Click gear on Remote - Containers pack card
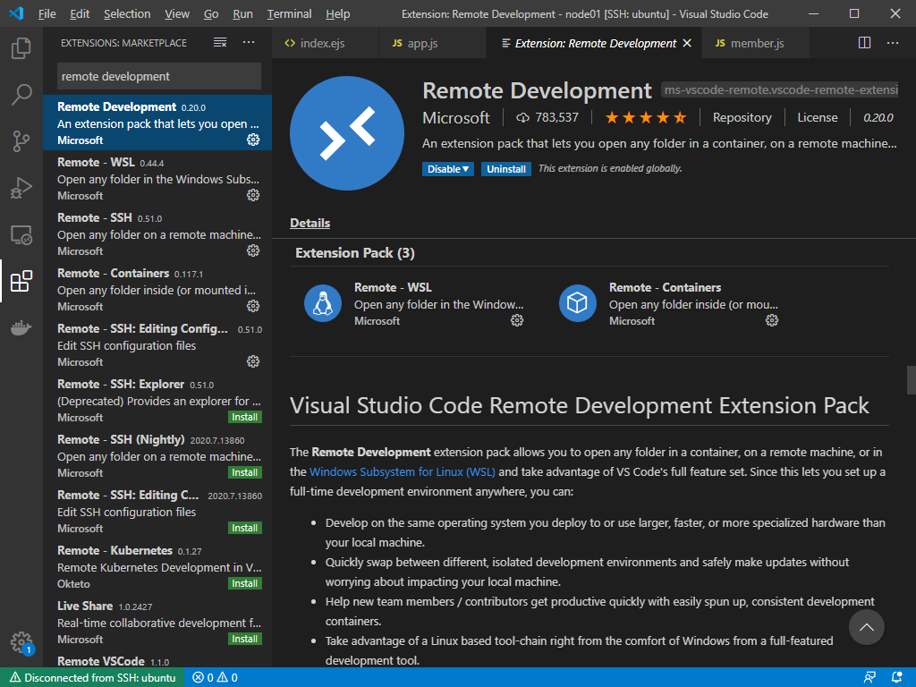The width and height of the screenshot is (916, 687). point(772,320)
